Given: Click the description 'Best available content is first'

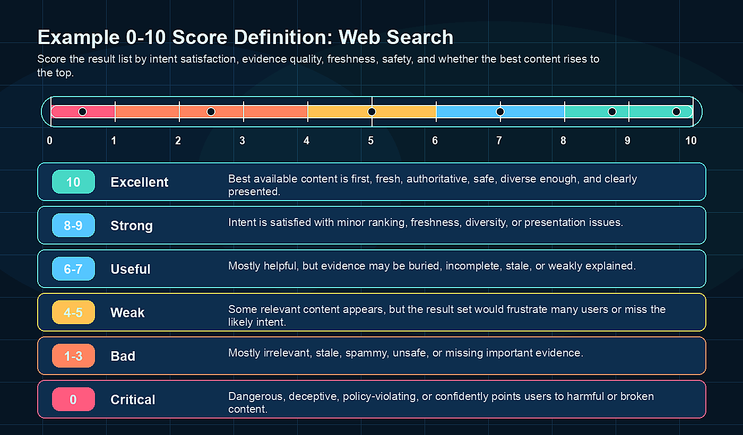Looking at the screenshot, I should pos(433,185).
